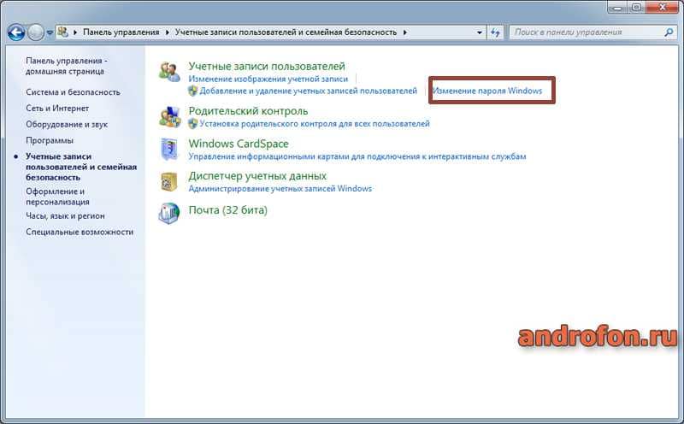This screenshot has width=684, height=424.
Task: Expand chevron after Панель управления breadcrumb
Action: (168, 32)
